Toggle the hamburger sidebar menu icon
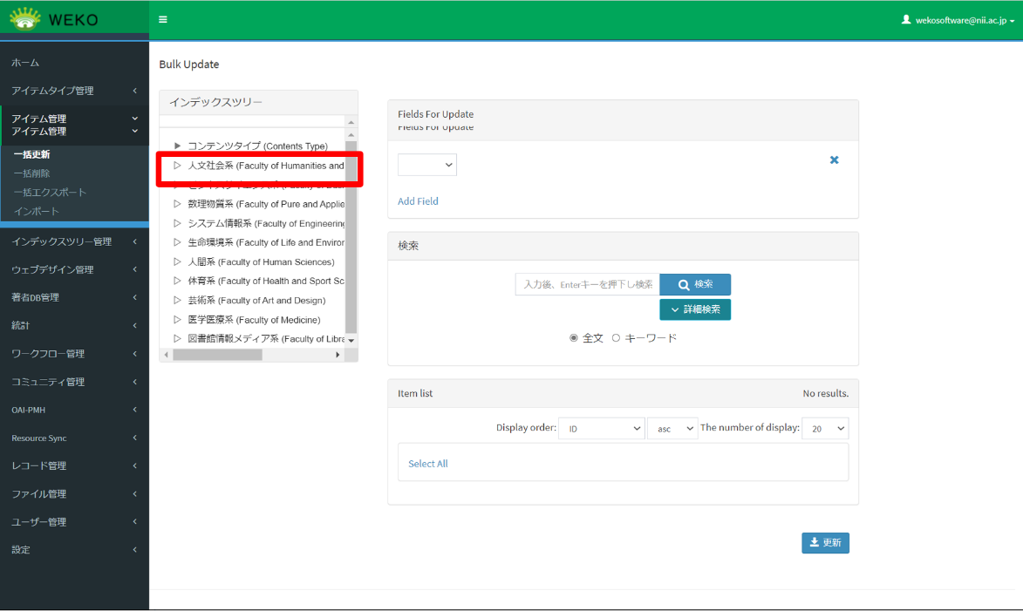Screen dimensions: 1023x611 click(163, 19)
